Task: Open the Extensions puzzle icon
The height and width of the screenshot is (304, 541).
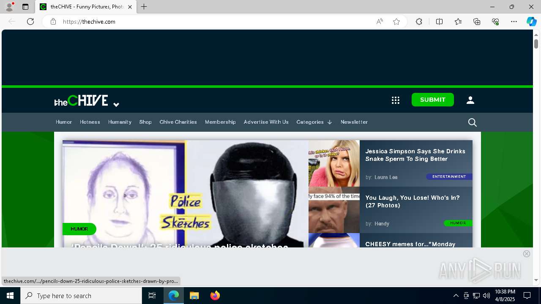Action: pos(419,22)
